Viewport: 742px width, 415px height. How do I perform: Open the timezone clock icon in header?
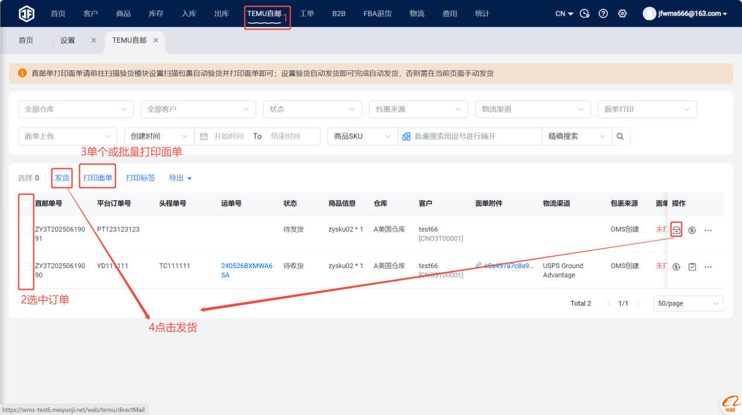584,13
